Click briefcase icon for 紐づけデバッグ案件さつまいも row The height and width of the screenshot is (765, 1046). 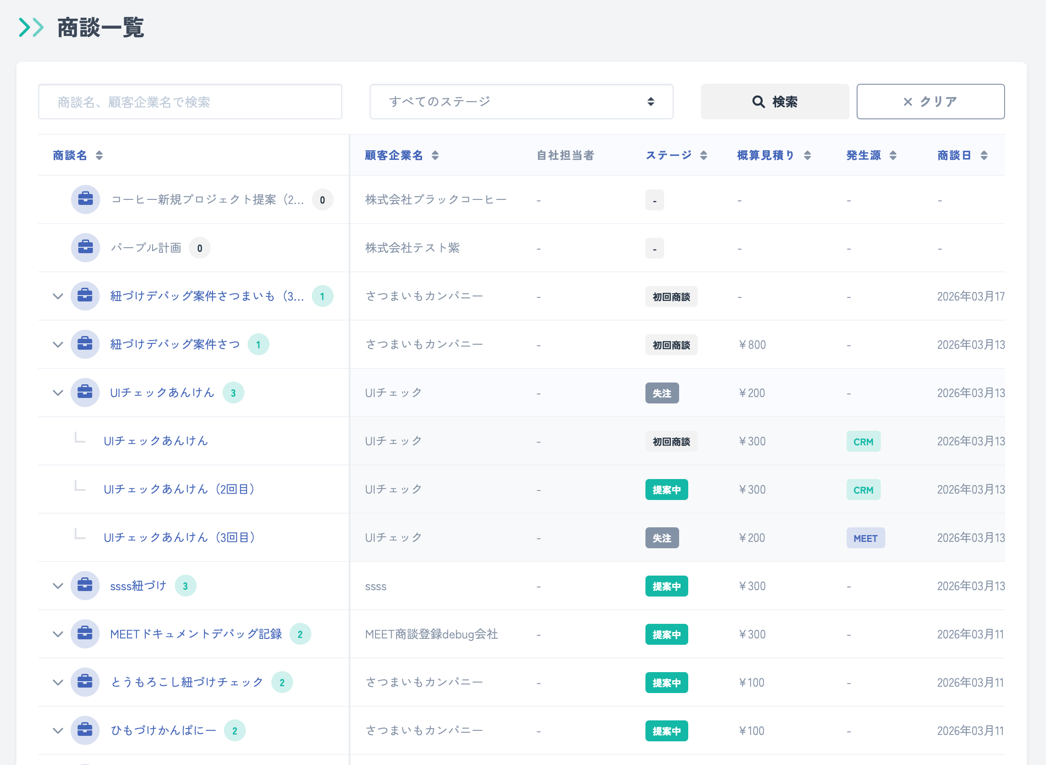point(85,296)
